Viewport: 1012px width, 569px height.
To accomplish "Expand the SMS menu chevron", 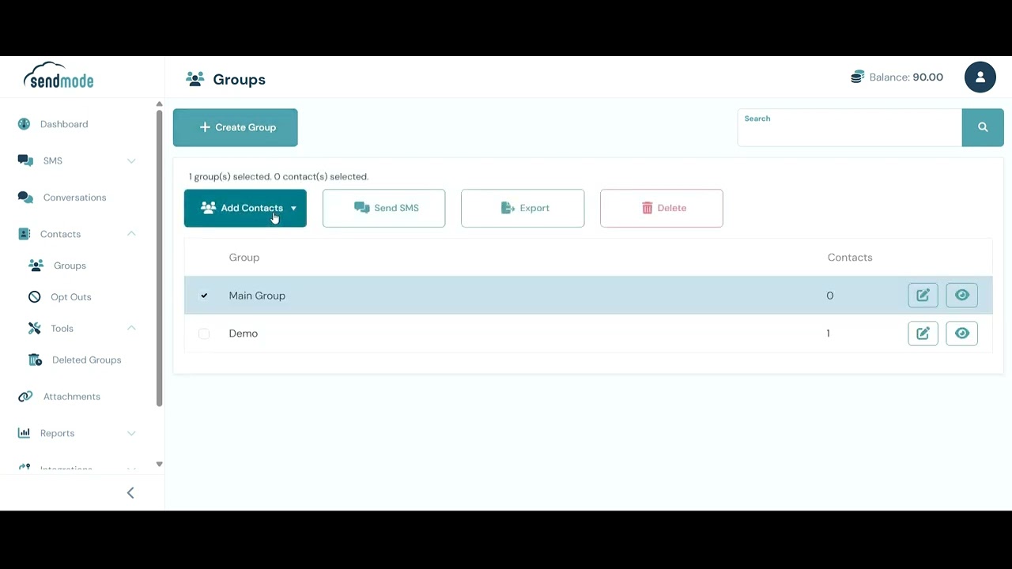I will [131, 161].
